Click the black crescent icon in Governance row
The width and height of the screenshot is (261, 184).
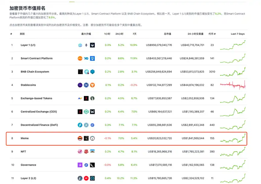pyautogui.click(x=92, y=165)
